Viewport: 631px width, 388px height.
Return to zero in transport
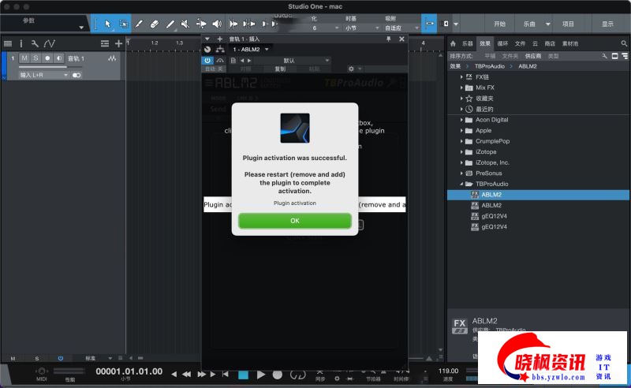(x=226, y=375)
